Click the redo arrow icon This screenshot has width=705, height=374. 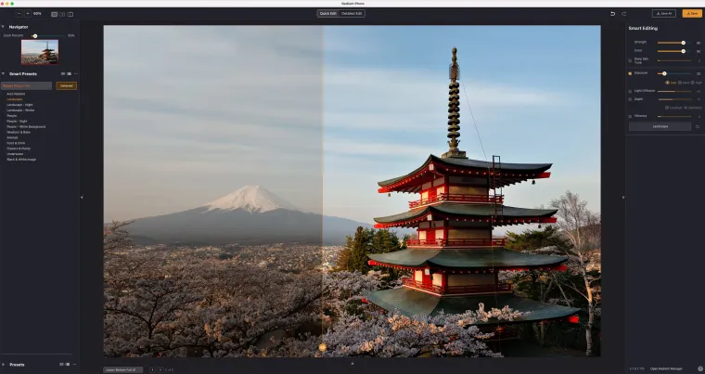click(x=624, y=14)
